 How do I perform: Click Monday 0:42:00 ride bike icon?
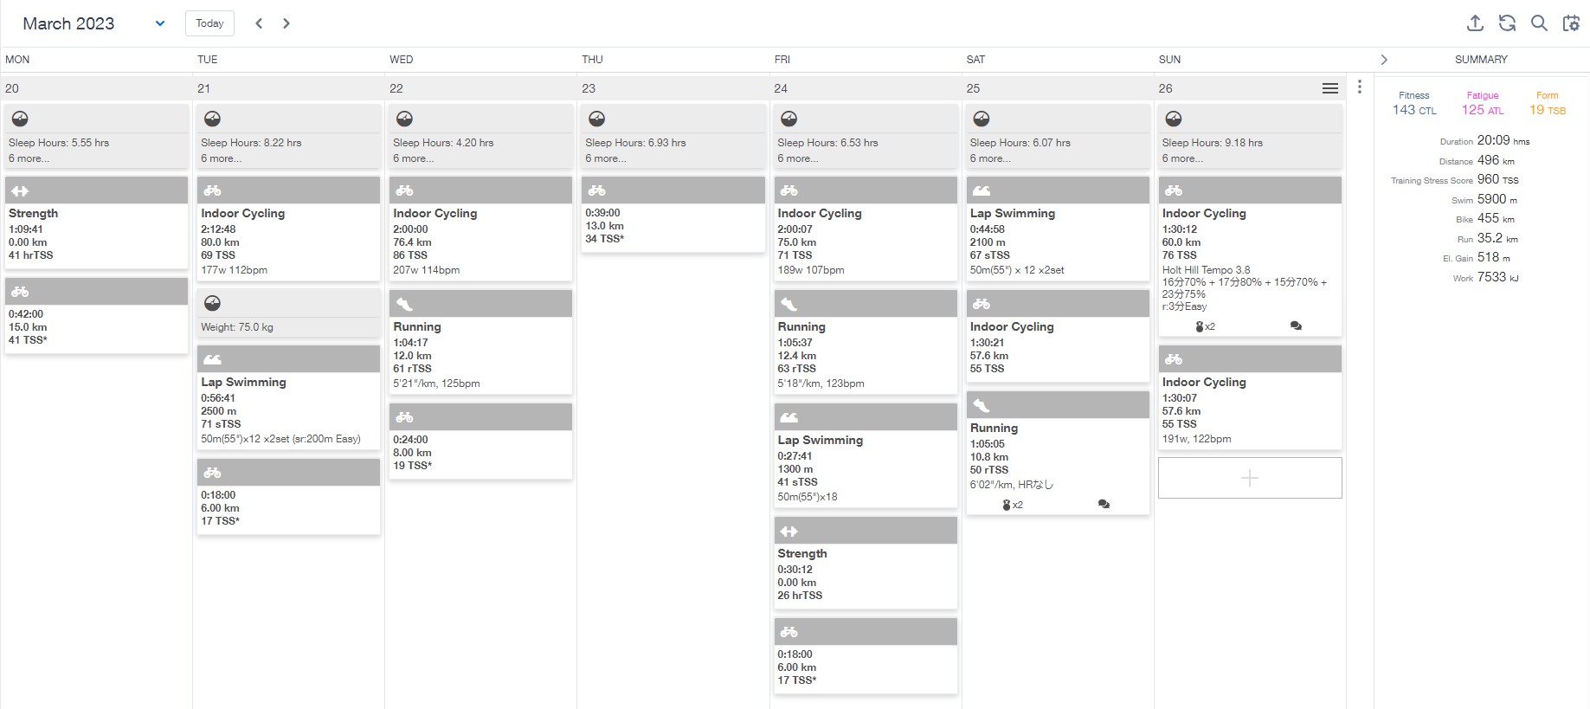pos(20,292)
